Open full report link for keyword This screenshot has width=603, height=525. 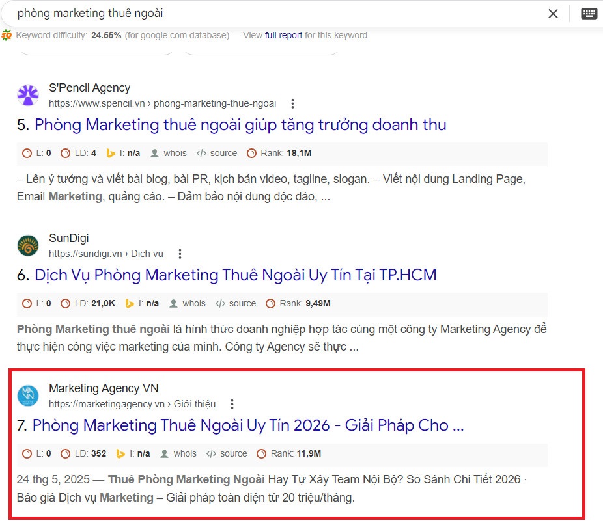(283, 35)
